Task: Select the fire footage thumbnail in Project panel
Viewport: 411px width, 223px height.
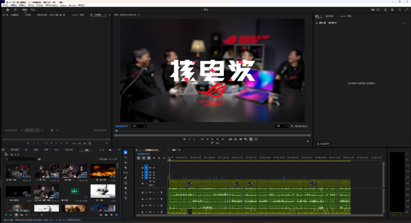Action: coord(103,170)
